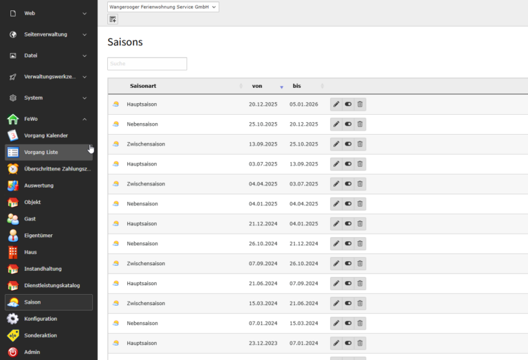Delete the Zwischensaison row starting 07.09.2024
Screen dimensions: 528x360
(360, 263)
